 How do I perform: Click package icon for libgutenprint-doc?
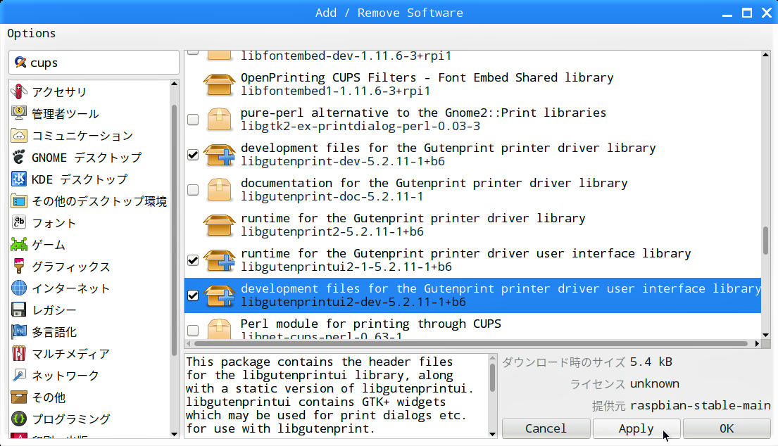[x=219, y=190]
